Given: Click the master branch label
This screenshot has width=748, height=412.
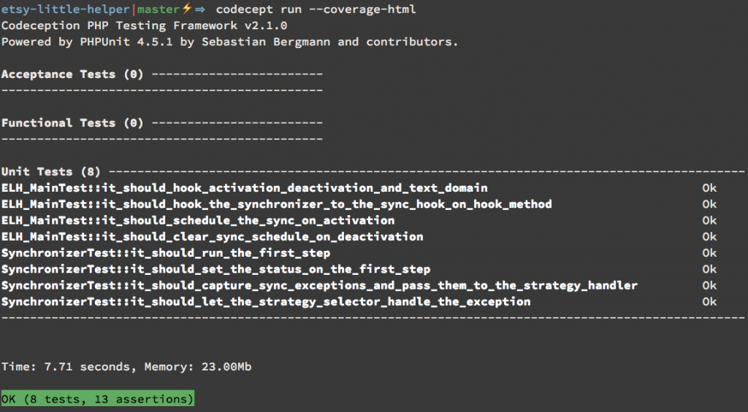Looking at the screenshot, I should [159, 9].
